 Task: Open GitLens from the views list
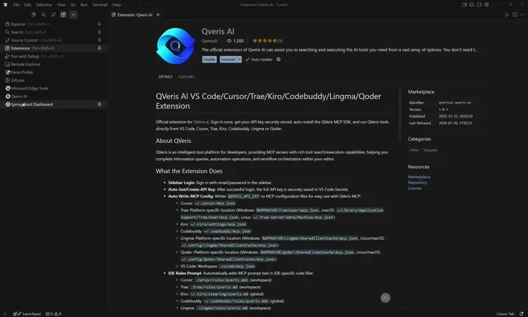54,80
